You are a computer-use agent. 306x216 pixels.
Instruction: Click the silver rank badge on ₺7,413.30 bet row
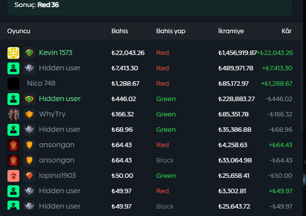point(29,68)
